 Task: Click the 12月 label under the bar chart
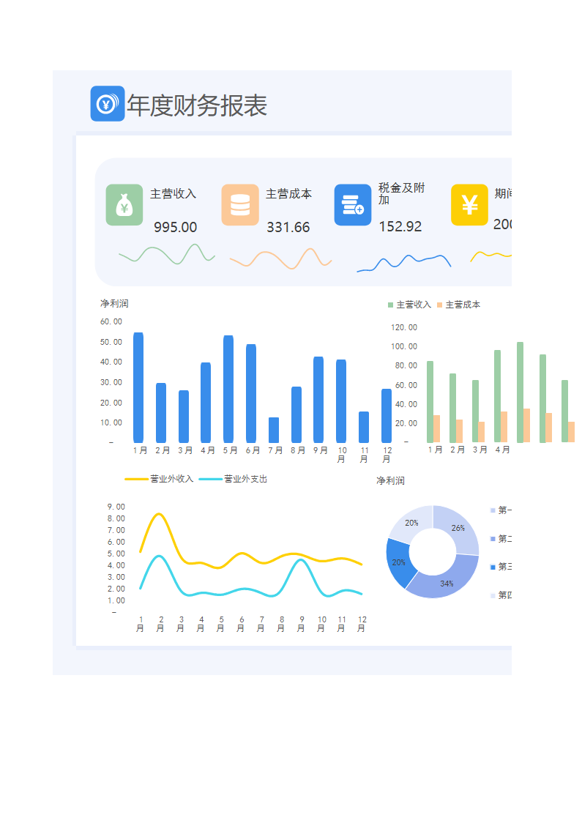[387, 455]
